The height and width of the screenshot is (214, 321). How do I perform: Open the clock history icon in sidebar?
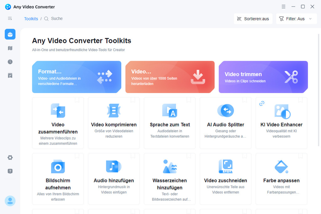coord(10,62)
